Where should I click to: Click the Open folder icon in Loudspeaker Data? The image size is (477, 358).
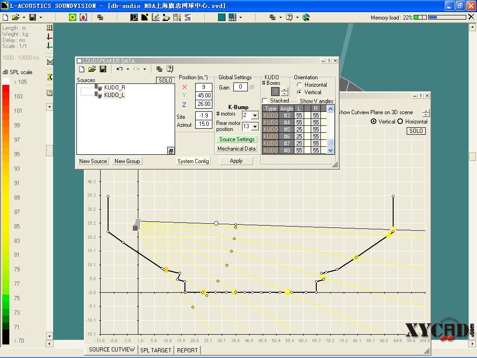point(92,69)
